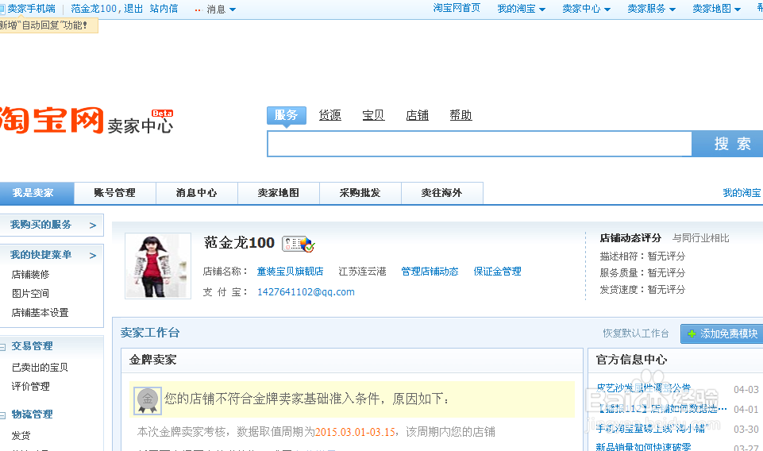
Task: Open 发货 in sidebar
Action: pyautogui.click(x=21, y=435)
